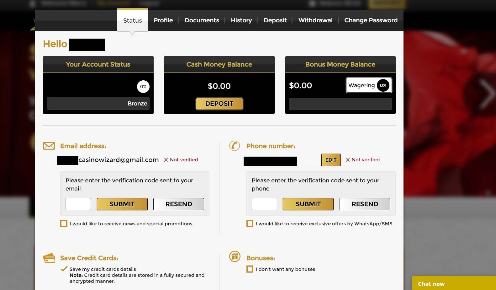
Task: Click the right carousel arrow on background
Action: [488, 94]
